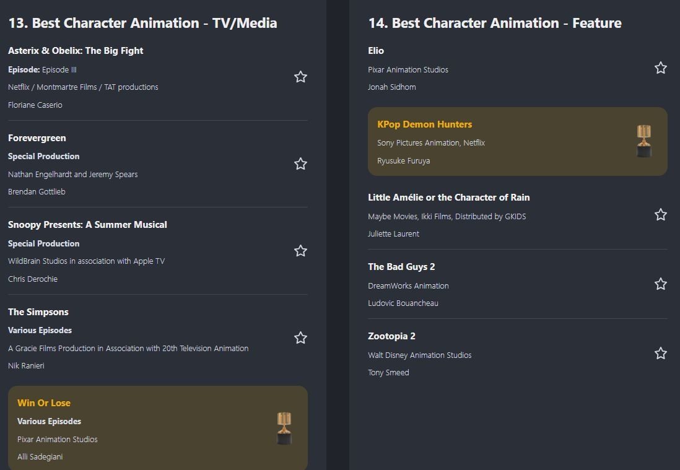Star the Asterix & Obelix: The Big Fight nominee

[300, 77]
